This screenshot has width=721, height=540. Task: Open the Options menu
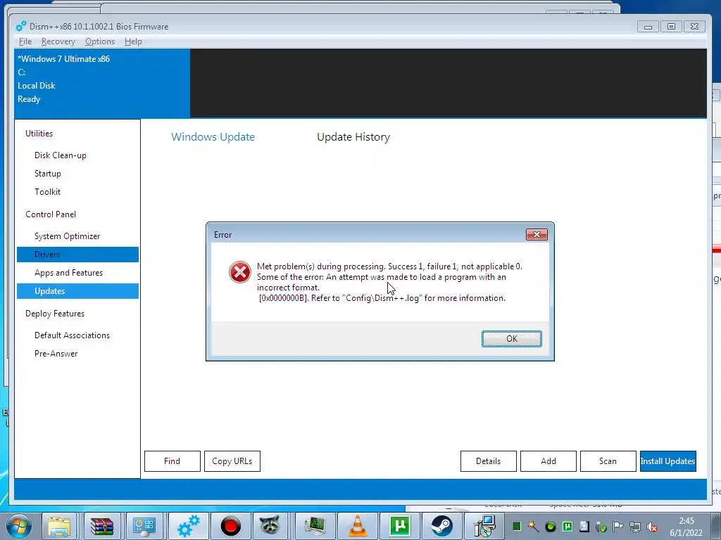coord(100,41)
